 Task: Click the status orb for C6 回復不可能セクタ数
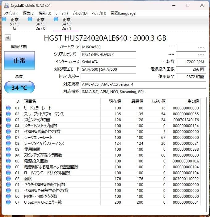[x=8, y=196]
